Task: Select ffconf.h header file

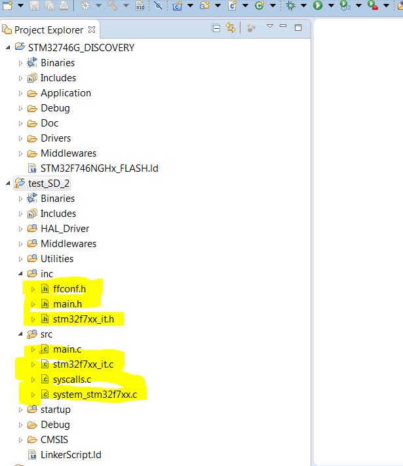Action: [70, 288]
